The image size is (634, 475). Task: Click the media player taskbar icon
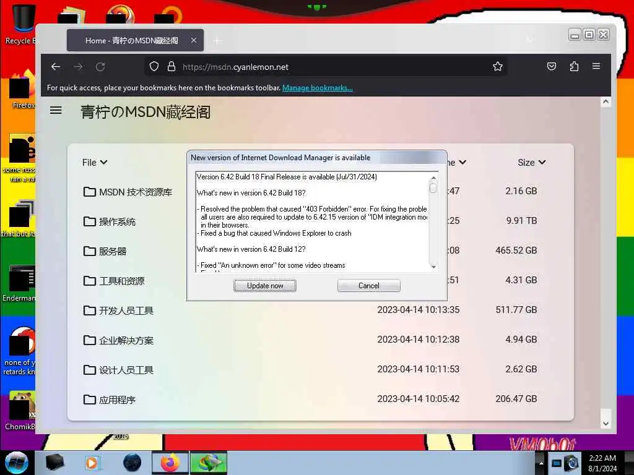pos(92,463)
